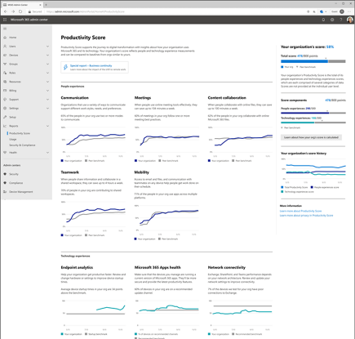Click the Groups icon in sidebar
355x339 pixels.
tap(5, 64)
